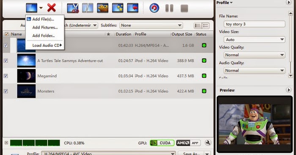Viewport: 296px width, 155px height.
Task: Toggle the select-all checkbox in header
Action: coord(6,34)
